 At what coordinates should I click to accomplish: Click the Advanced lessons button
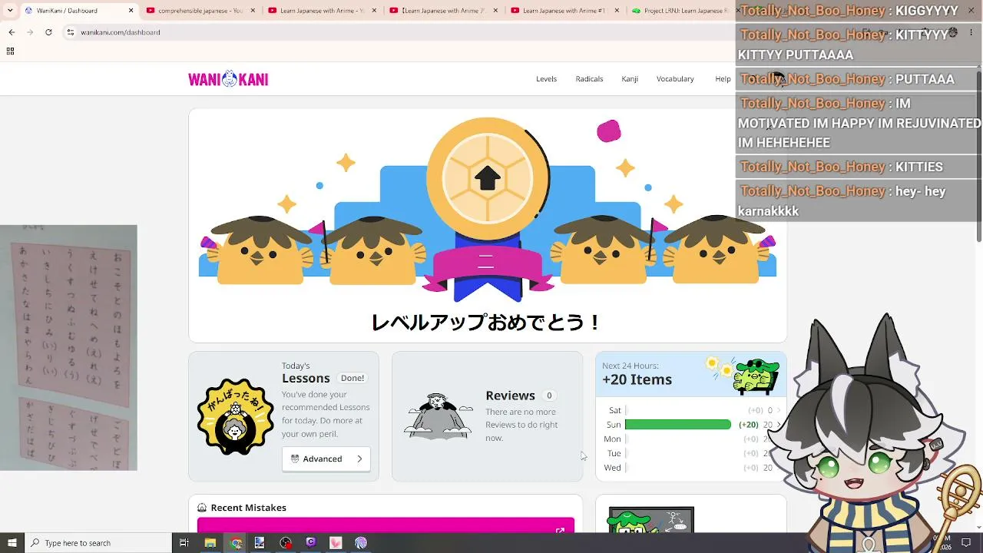(326, 459)
